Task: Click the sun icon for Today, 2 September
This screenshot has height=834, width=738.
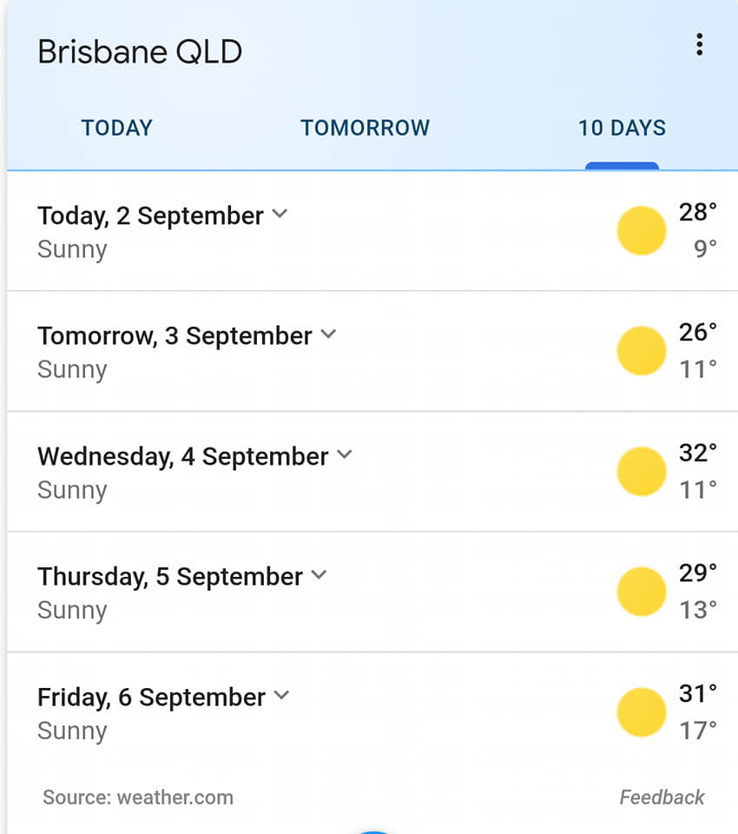Action: (x=642, y=231)
